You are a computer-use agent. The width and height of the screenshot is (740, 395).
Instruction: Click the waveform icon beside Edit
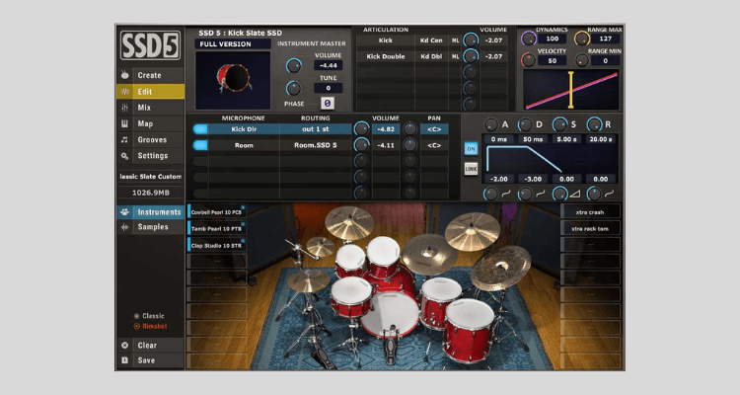tap(124, 92)
